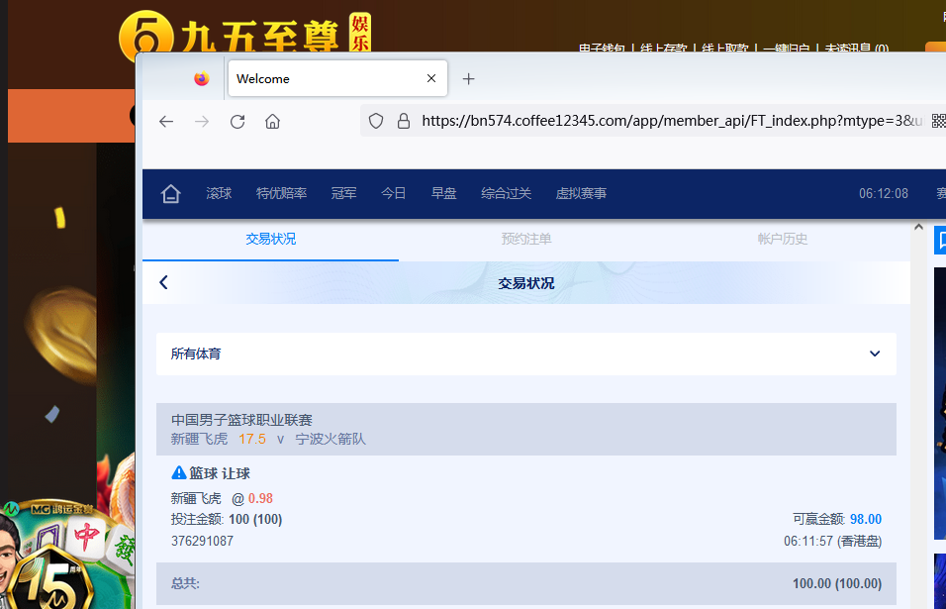This screenshot has height=609, width=946.
Task: Open a new browser tab with plus
Action: 469,79
